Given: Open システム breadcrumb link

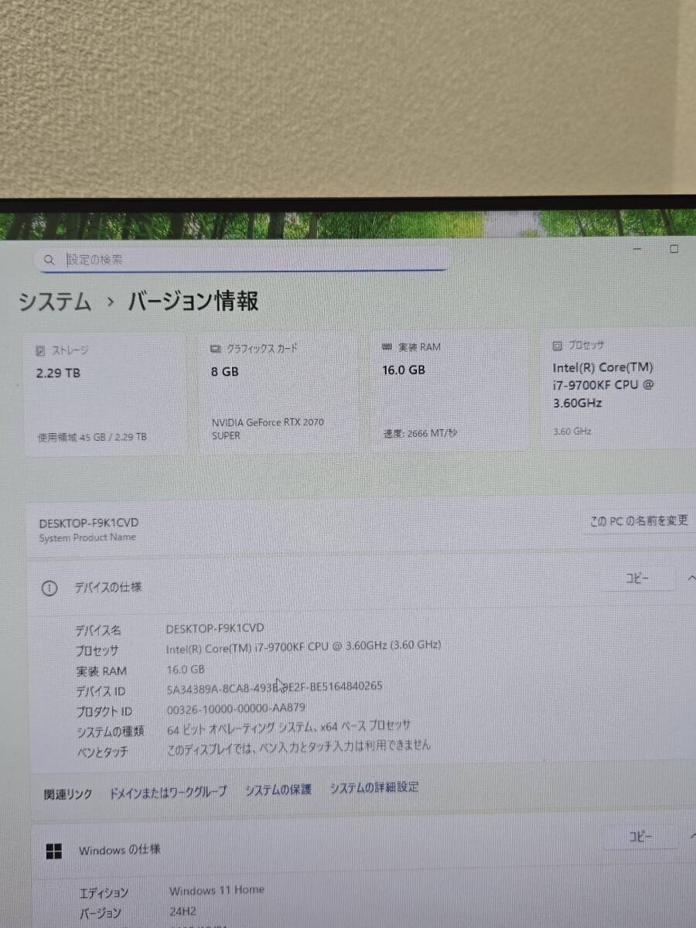Looking at the screenshot, I should click(x=55, y=302).
